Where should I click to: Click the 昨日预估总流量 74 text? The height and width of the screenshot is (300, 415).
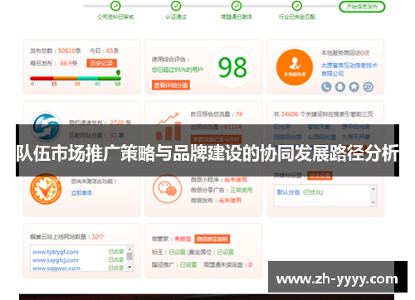pyautogui.click(x=217, y=114)
